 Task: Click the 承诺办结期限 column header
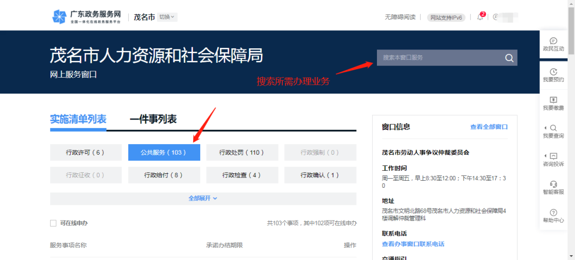(x=225, y=245)
